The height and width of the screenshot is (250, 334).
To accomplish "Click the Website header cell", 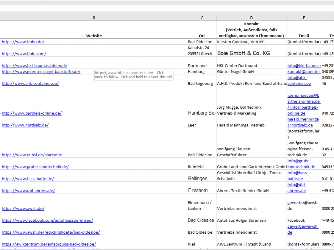I will pyautogui.click(x=94, y=30).
